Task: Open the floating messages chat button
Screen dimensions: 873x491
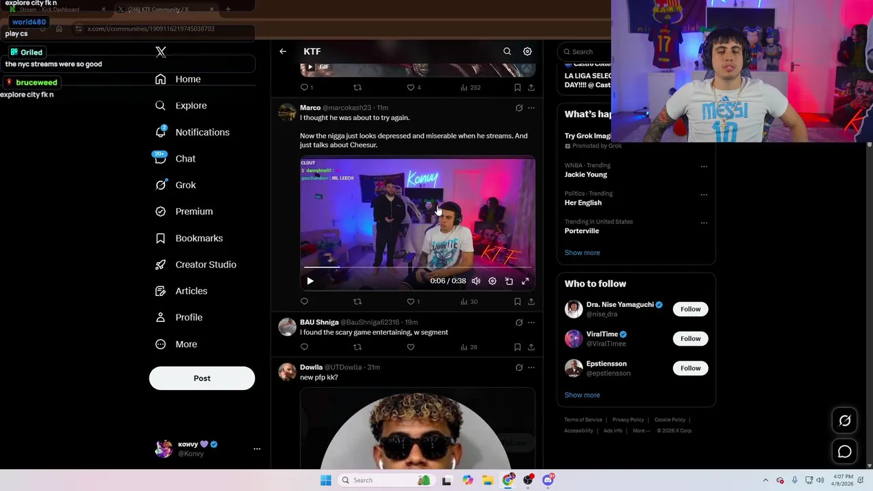Action: point(844,451)
